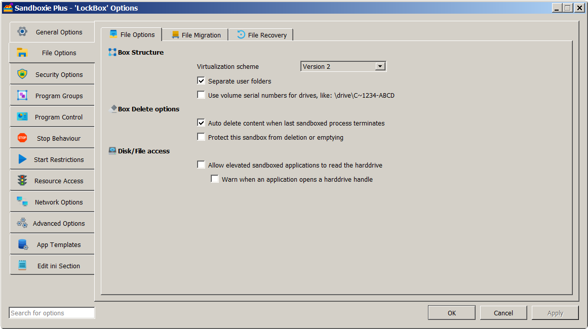The image size is (588, 329).
Task: Click the Stop Behaviour stop sign icon
Action: (22, 138)
